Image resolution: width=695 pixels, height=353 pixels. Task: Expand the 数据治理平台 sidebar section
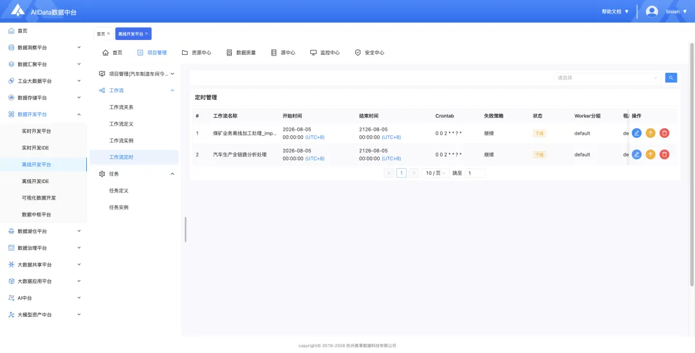point(79,248)
